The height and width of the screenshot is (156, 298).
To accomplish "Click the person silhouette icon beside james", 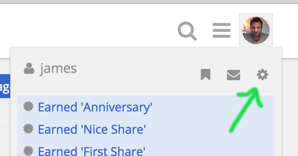I will coord(29,68).
